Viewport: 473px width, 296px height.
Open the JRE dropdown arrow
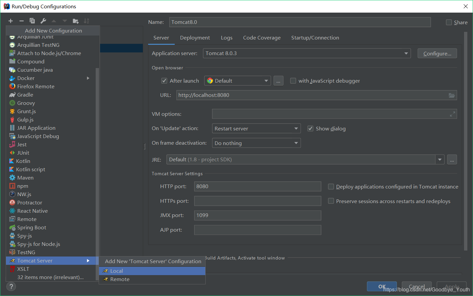pos(440,160)
